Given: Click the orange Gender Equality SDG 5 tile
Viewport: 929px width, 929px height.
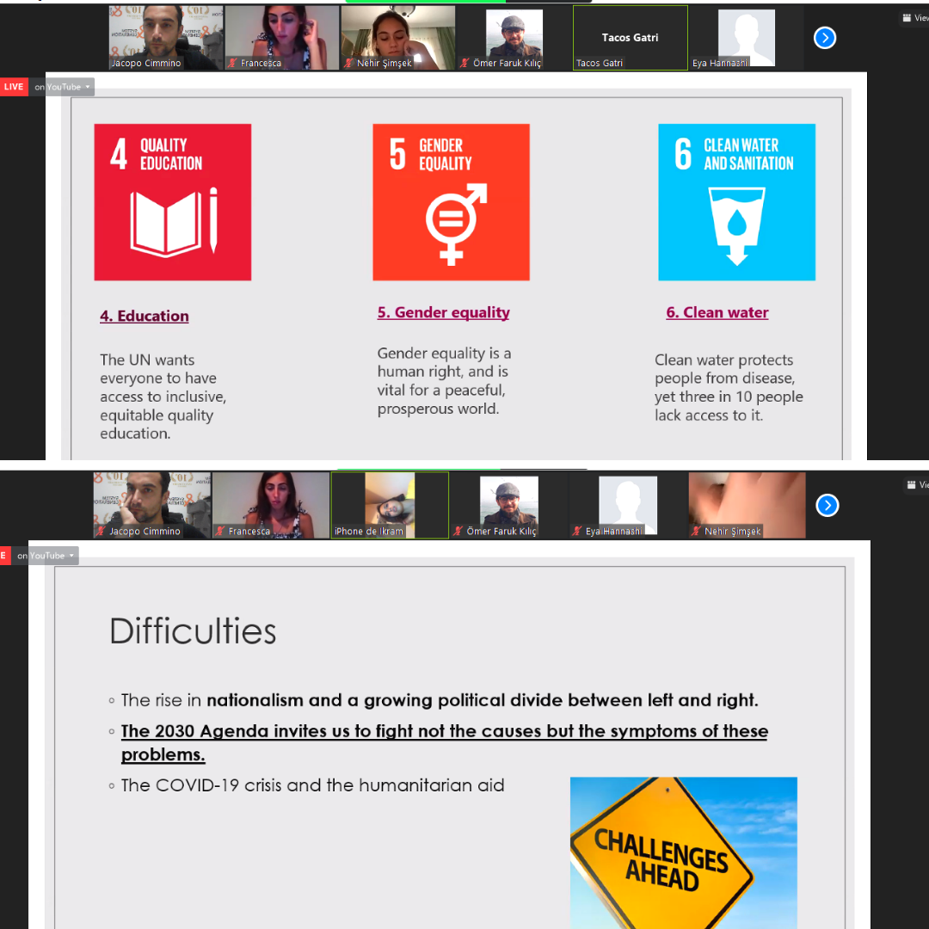Looking at the screenshot, I should (x=451, y=202).
